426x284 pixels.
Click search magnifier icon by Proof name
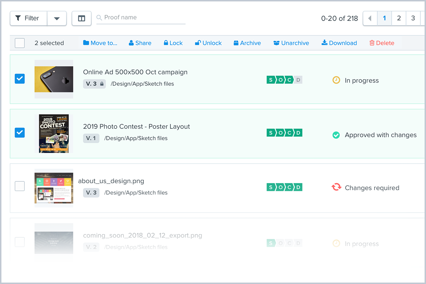click(99, 18)
